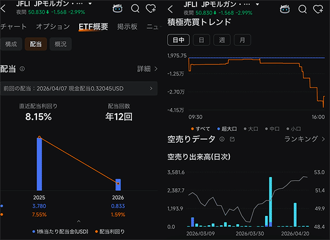
Task: Select 構成 sub-tab
Action: pos(11,44)
